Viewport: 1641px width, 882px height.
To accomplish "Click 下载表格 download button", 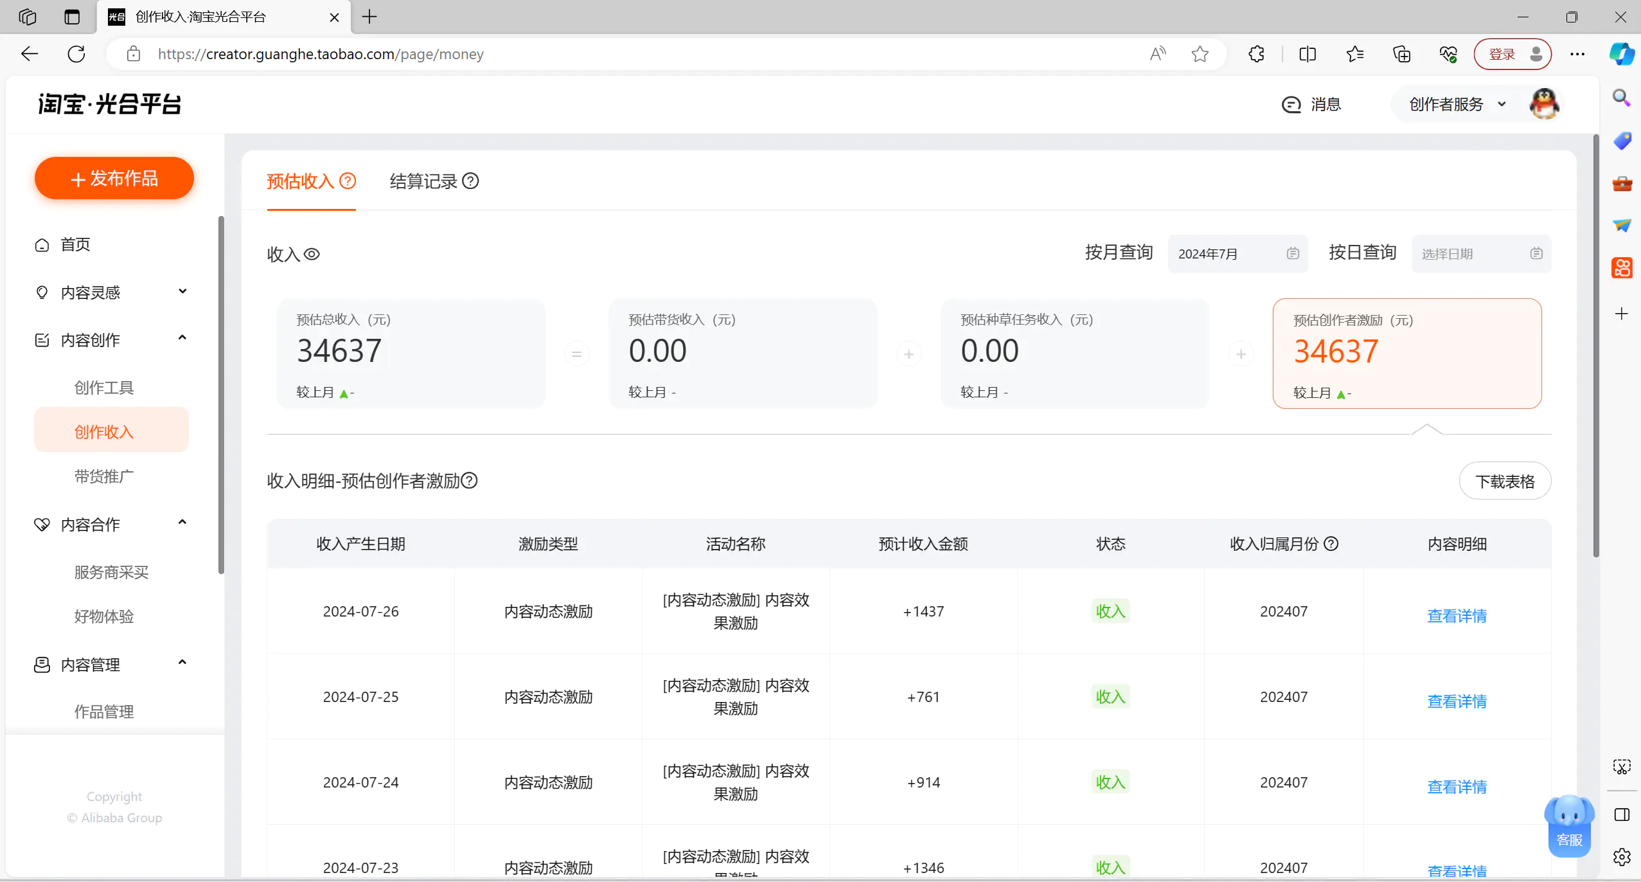I will click(x=1504, y=482).
